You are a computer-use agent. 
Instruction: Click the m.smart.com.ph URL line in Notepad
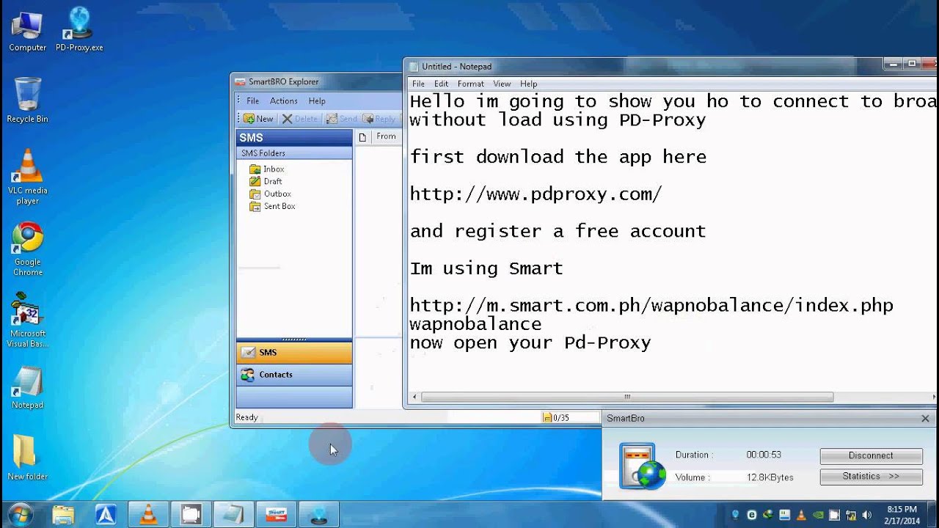point(651,305)
